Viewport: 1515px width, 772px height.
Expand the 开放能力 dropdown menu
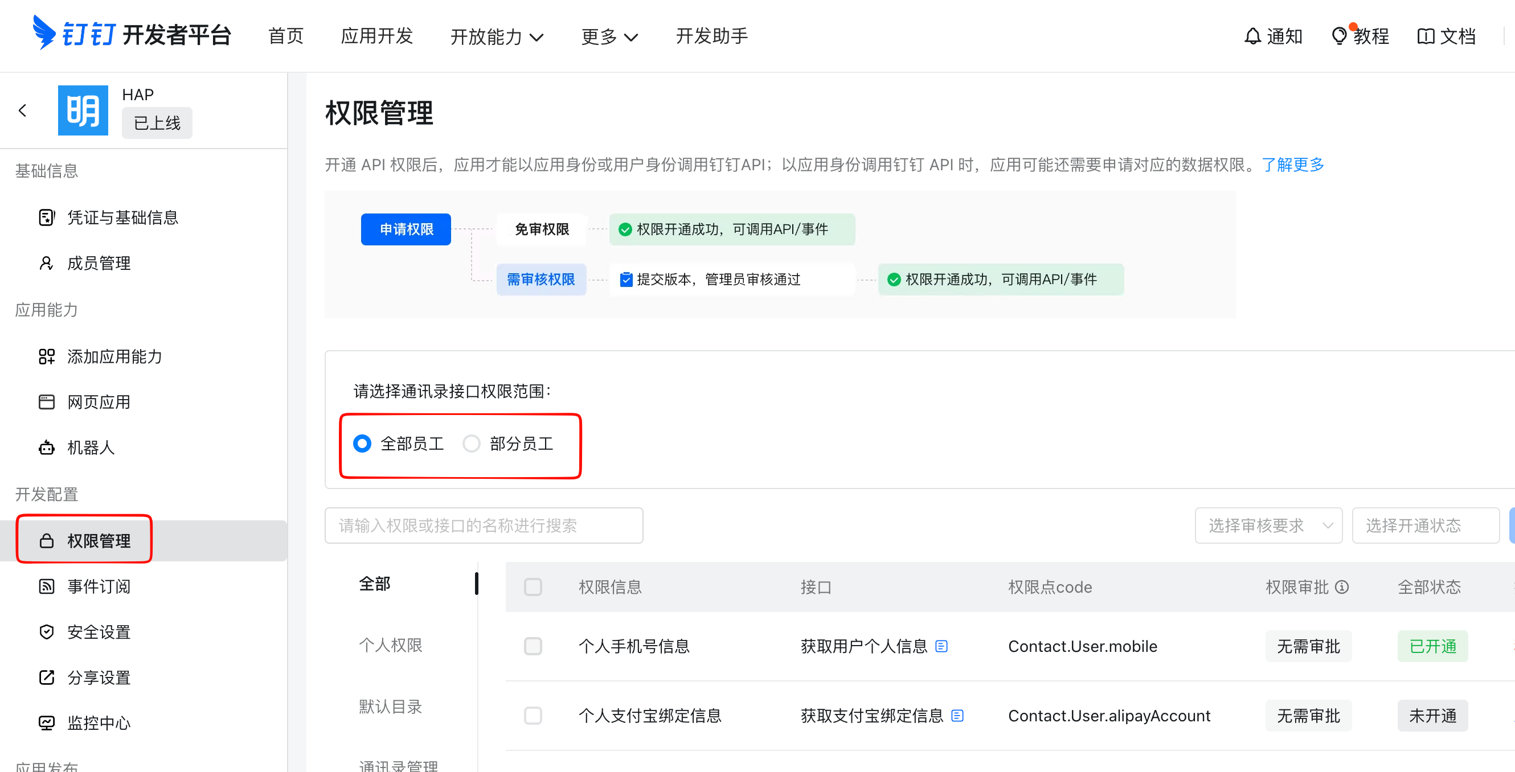pyautogui.click(x=497, y=36)
